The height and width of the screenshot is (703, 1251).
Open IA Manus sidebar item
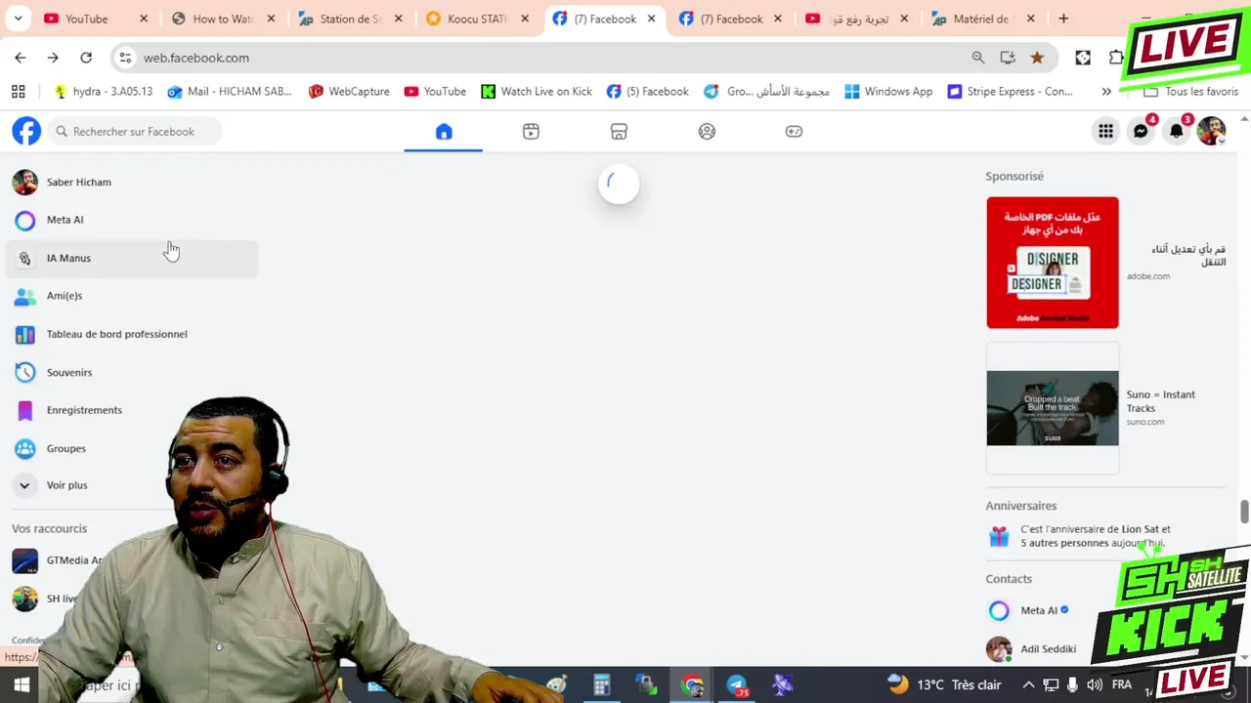[x=133, y=258]
